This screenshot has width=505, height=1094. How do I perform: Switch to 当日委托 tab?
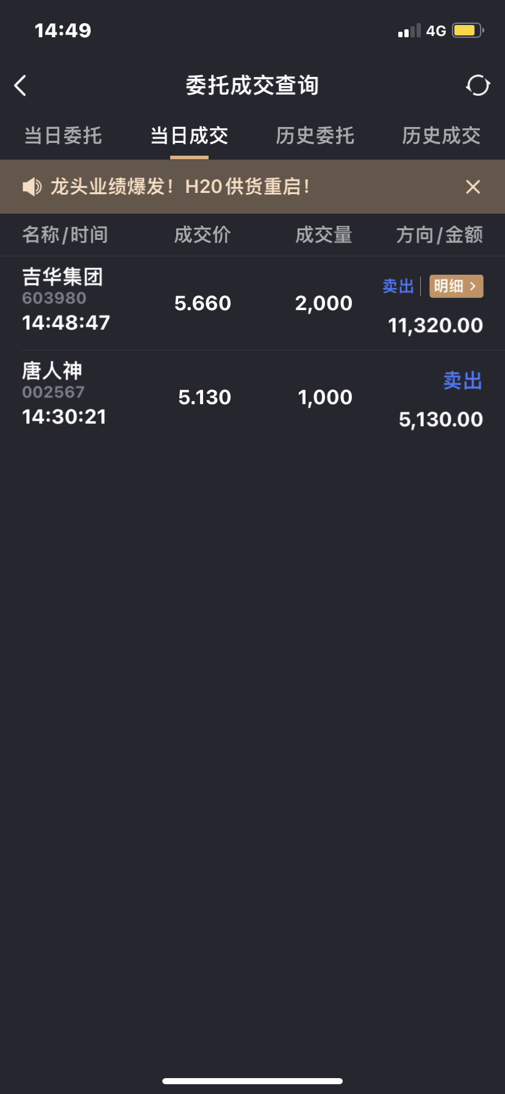click(63, 136)
